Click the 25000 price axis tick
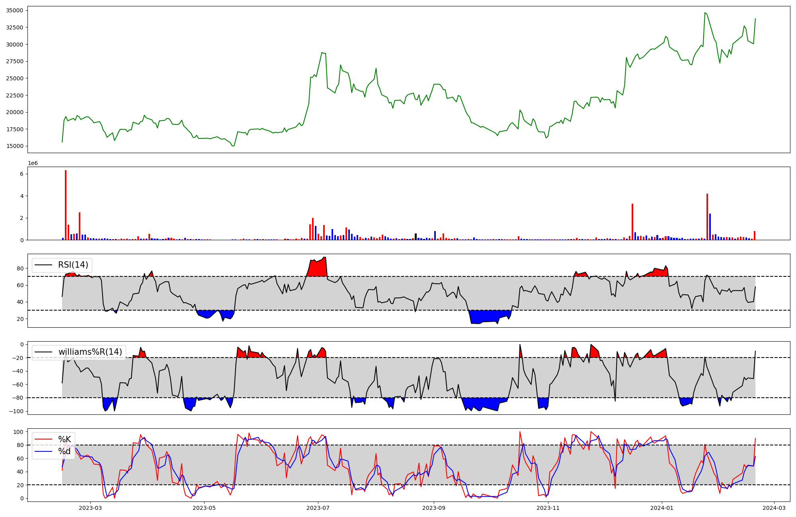 15,78
